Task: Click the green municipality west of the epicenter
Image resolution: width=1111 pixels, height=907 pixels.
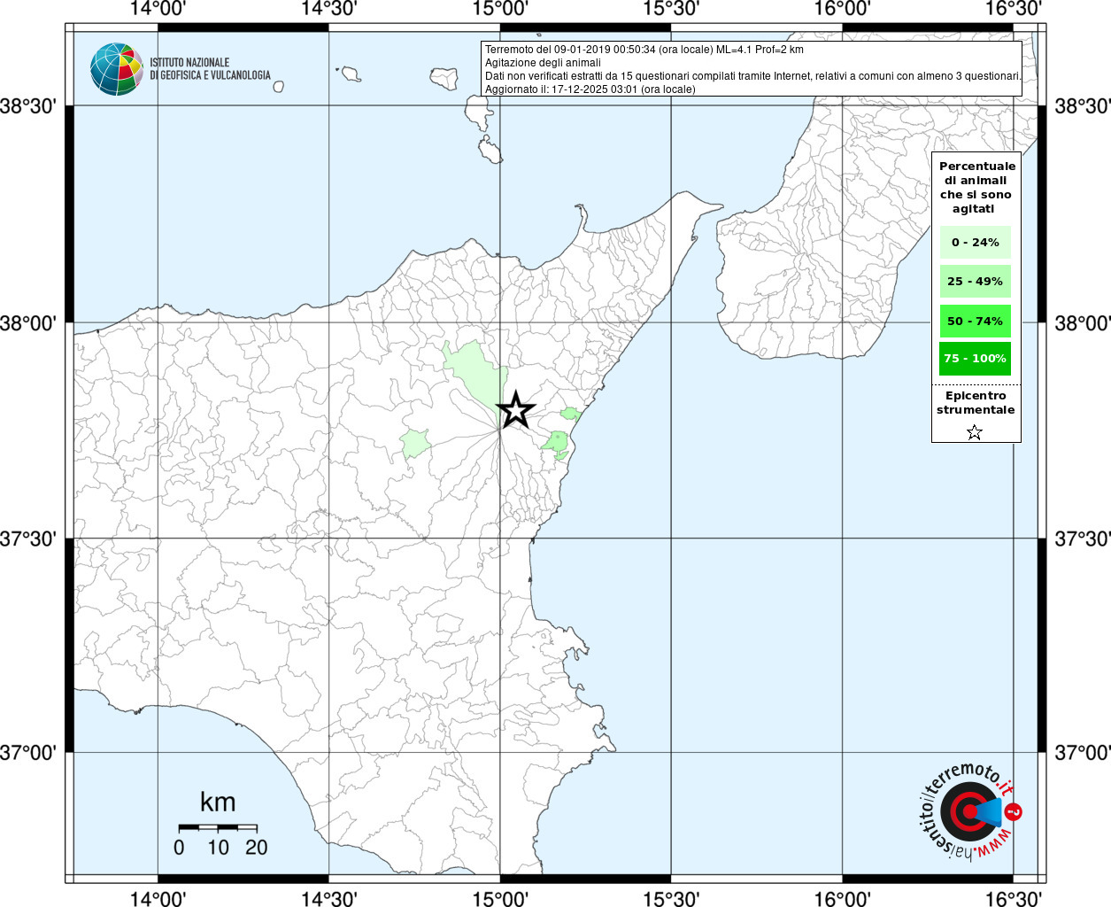Action: [x=414, y=443]
